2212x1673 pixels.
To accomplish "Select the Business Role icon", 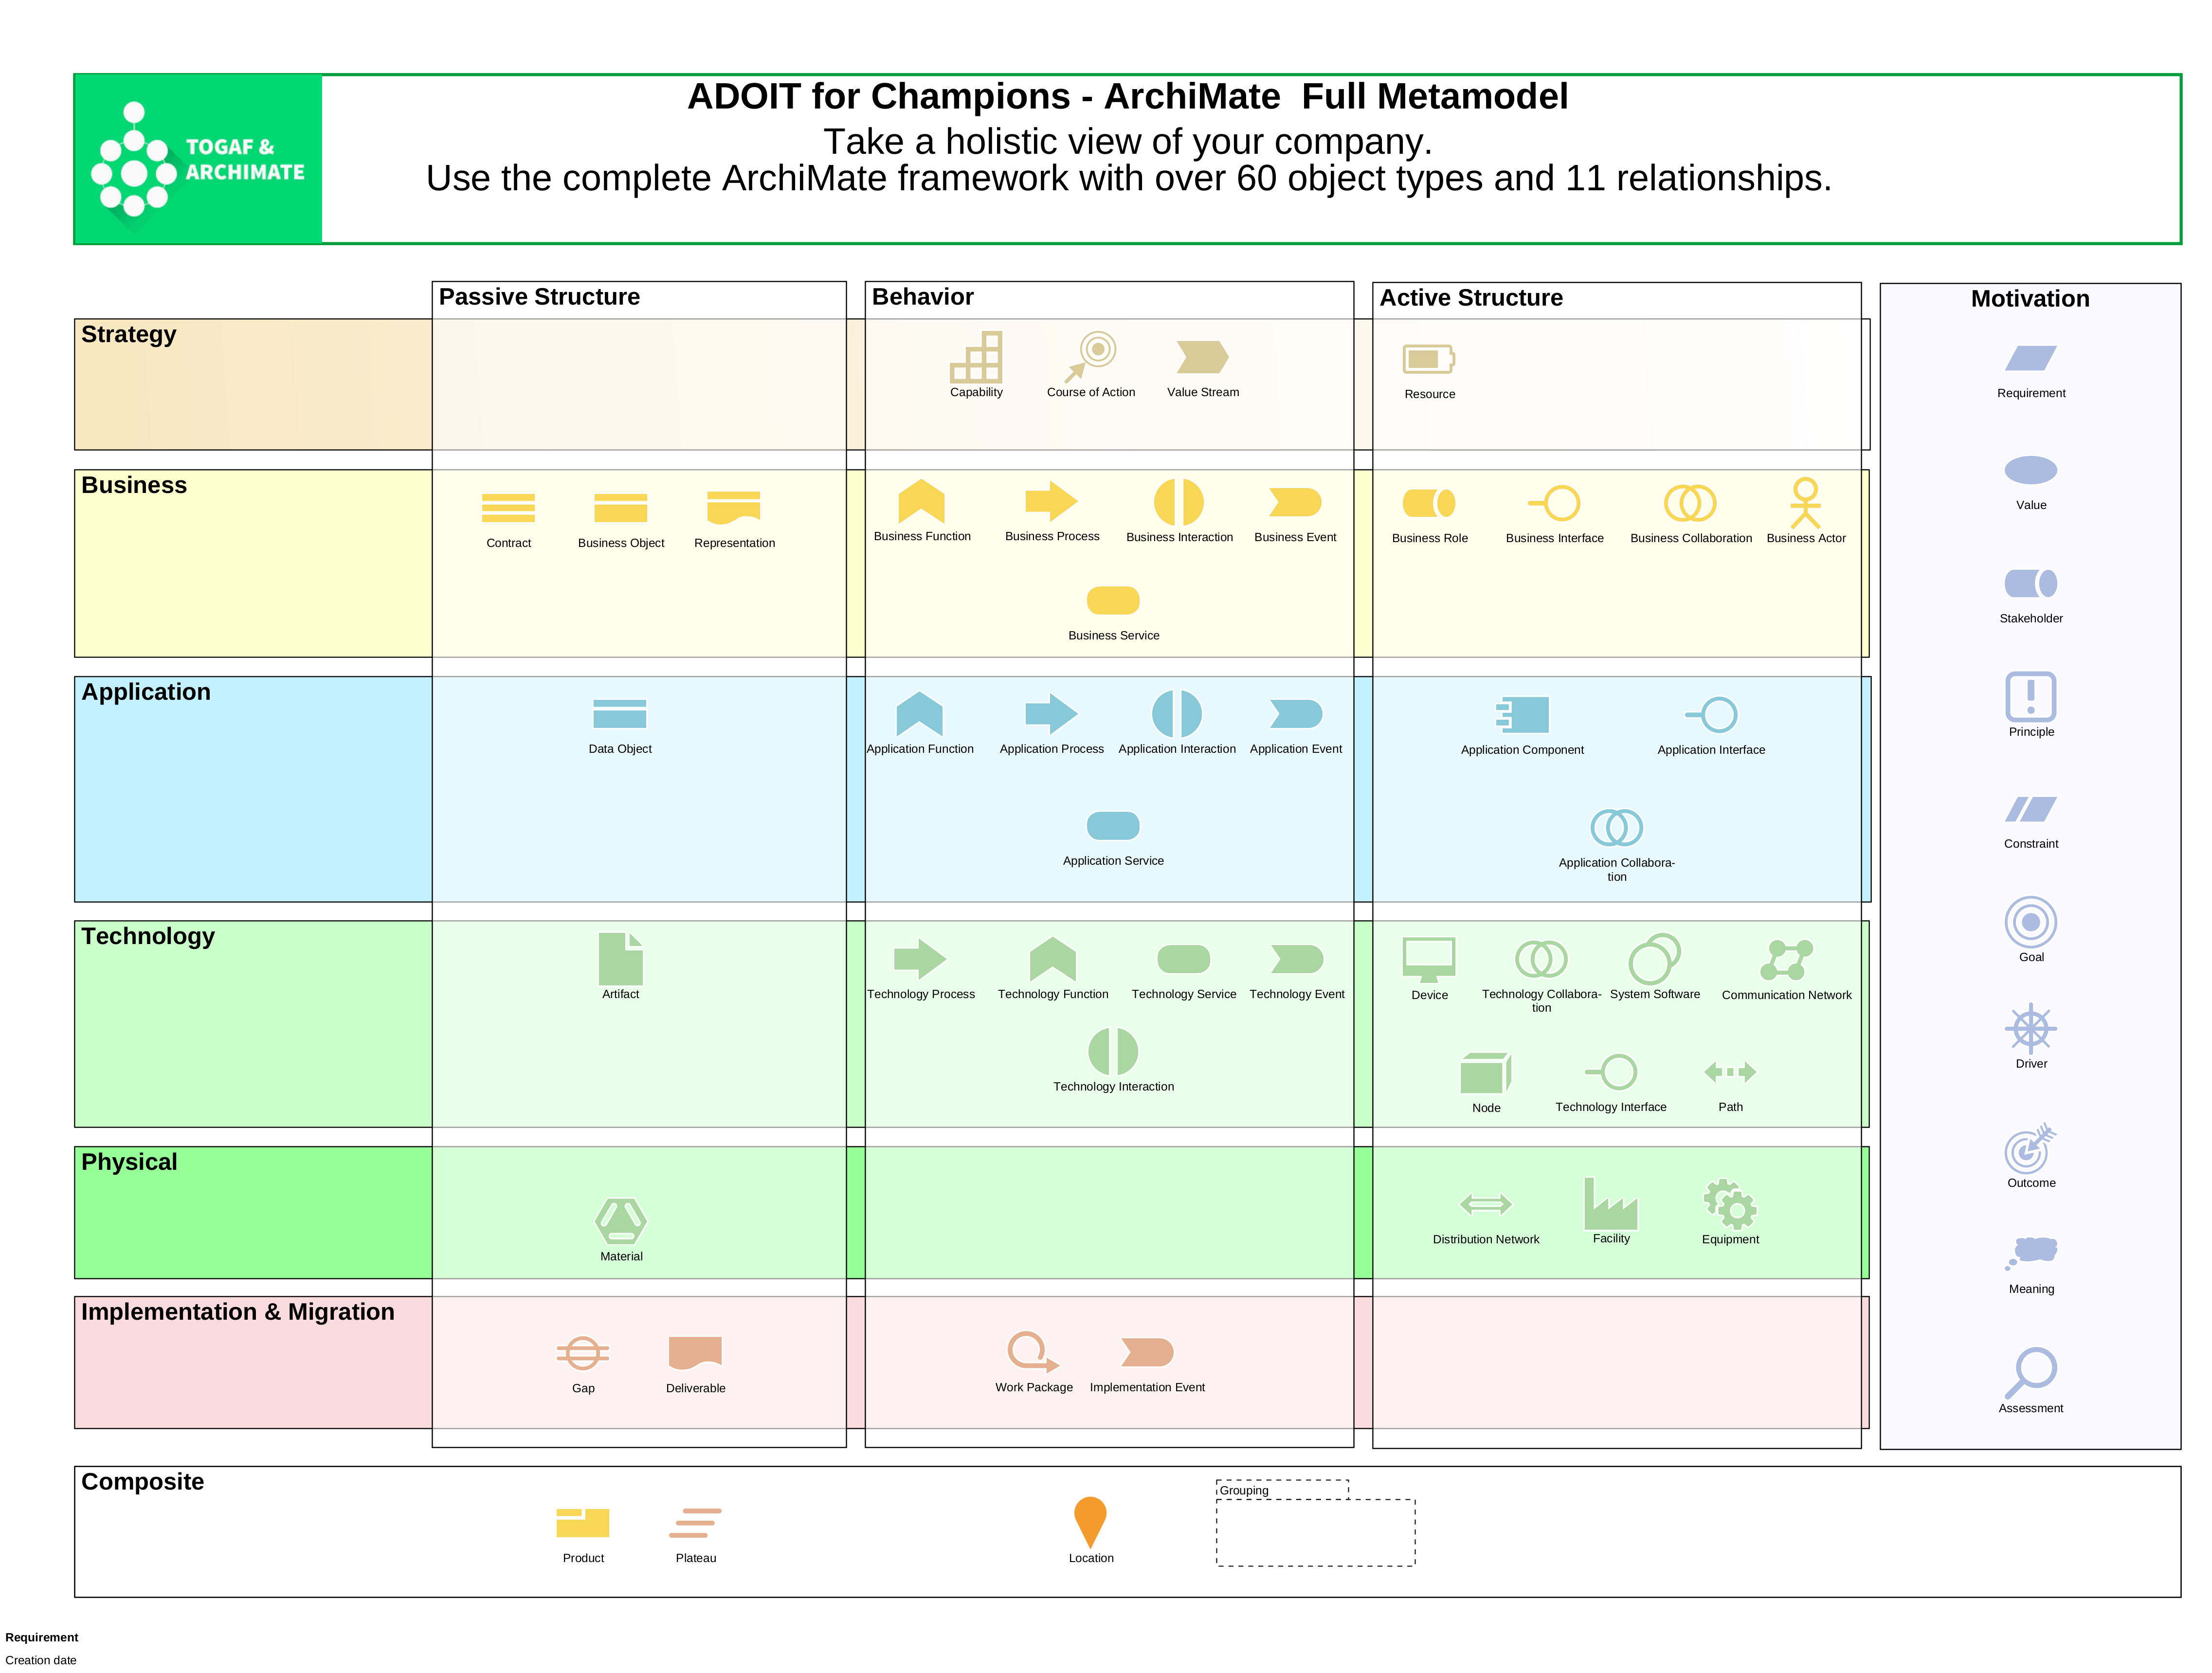I will click(1429, 503).
